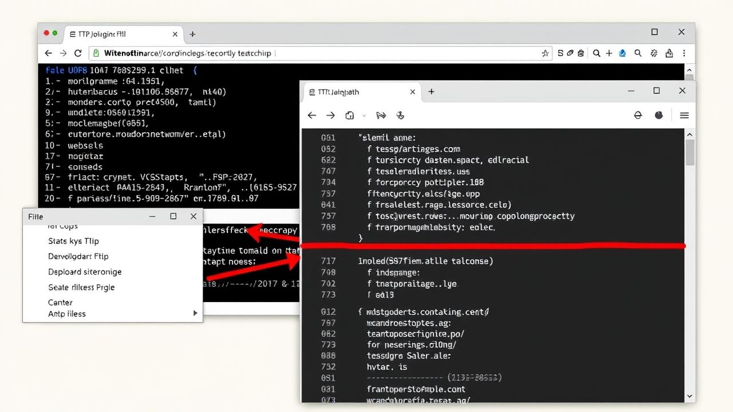Click the Seate rlilcess Prgle menu option
The width and height of the screenshot is (733, 412).
pos(81,287)
